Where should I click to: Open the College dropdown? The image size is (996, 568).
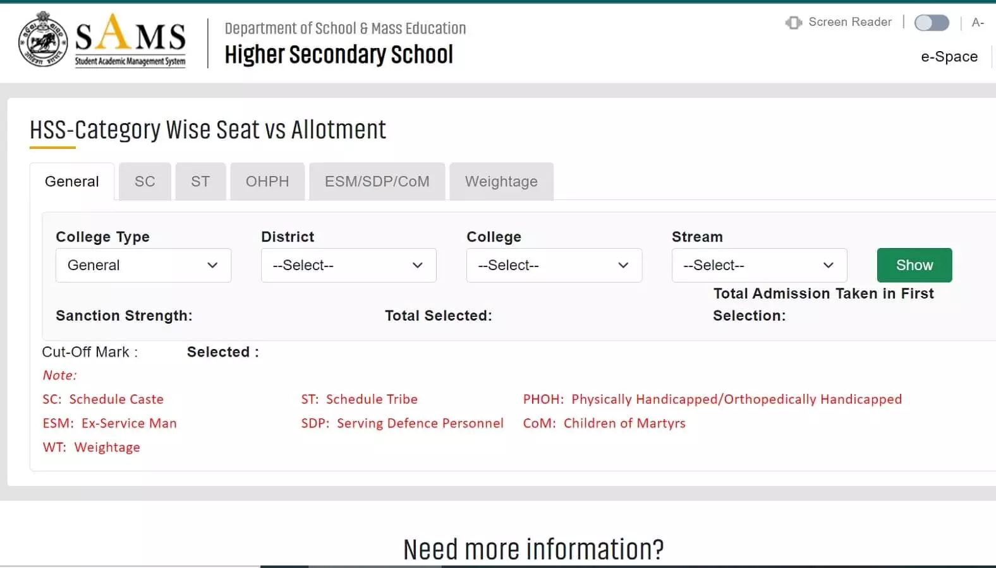point(554,265)
